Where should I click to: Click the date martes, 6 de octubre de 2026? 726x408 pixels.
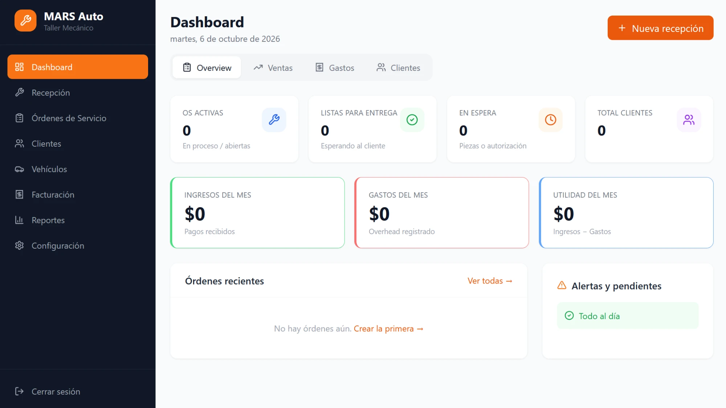225,39
